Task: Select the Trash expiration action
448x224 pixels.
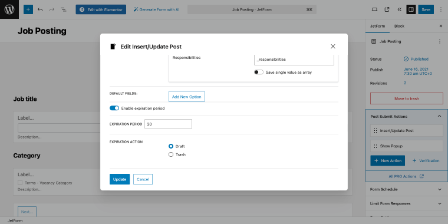Action: [171, 154]
